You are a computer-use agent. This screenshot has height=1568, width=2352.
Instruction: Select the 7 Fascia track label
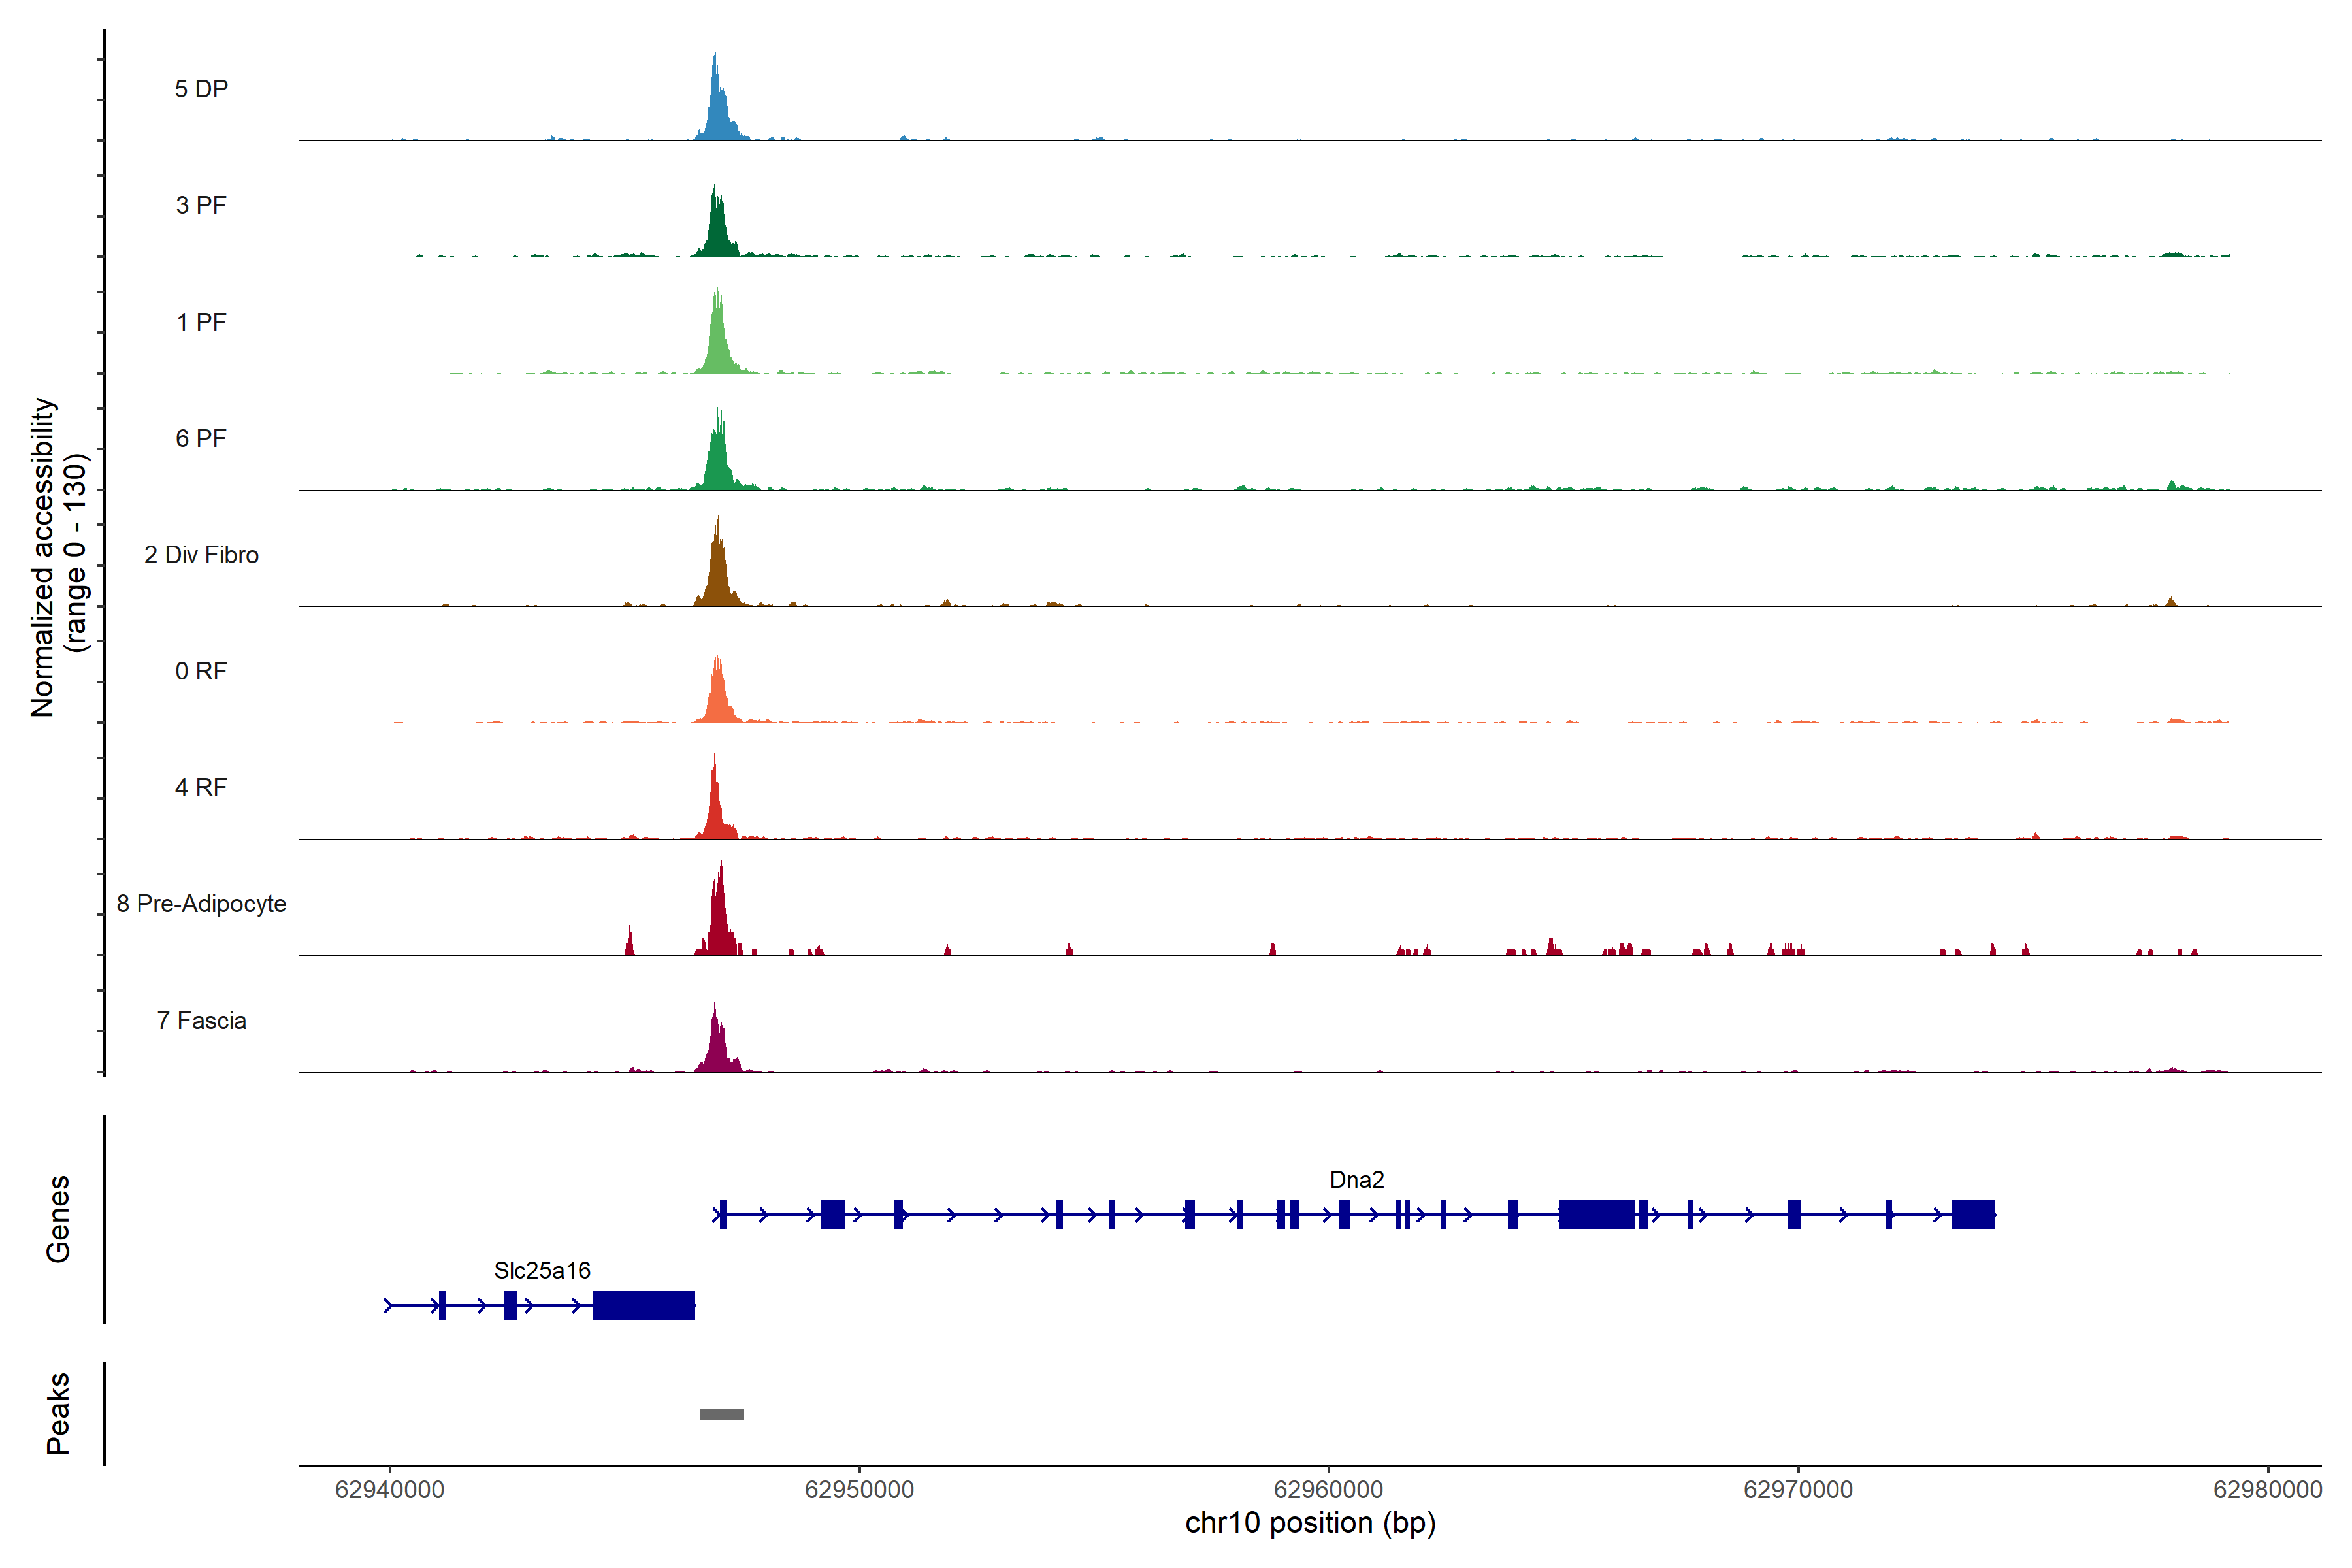pyautogui.click(x=201, y=1020)
